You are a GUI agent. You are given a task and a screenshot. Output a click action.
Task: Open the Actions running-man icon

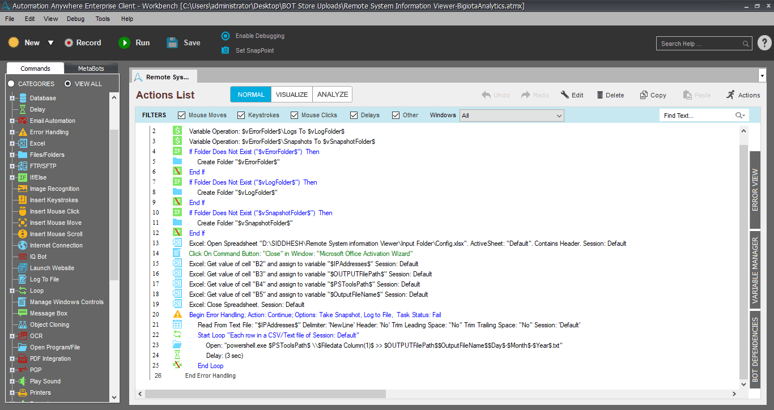tap(730, 95)
